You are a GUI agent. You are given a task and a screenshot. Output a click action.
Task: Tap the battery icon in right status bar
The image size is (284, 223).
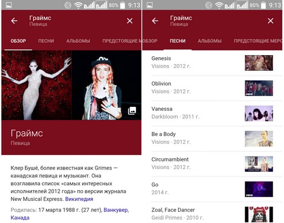pos(263,5)
